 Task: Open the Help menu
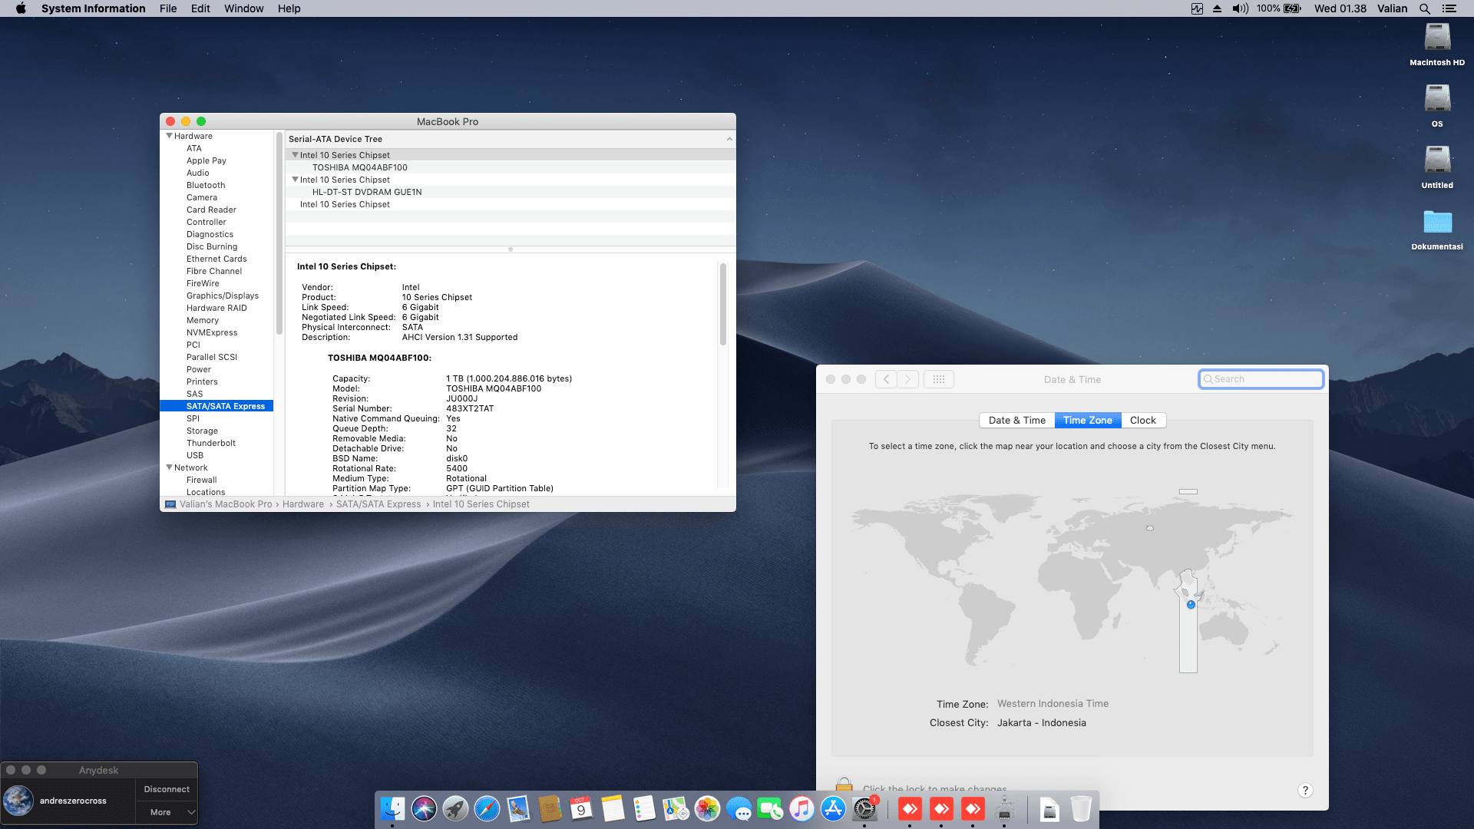289,8
